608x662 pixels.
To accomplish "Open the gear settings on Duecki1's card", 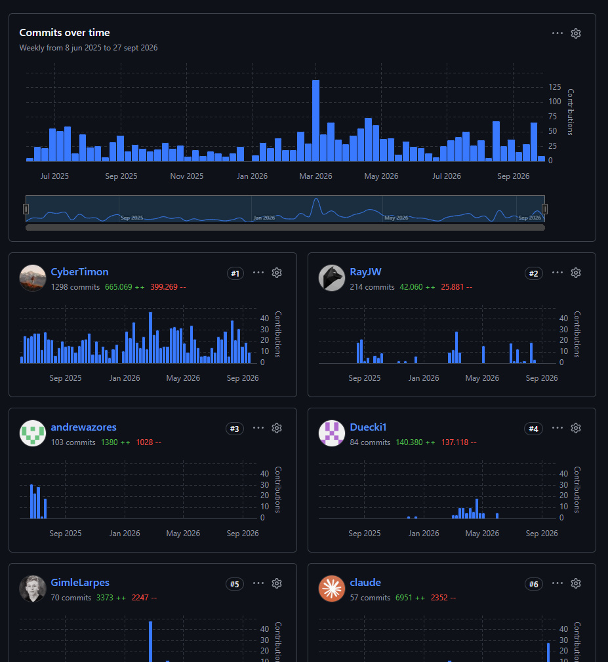I will click(576, 428).
